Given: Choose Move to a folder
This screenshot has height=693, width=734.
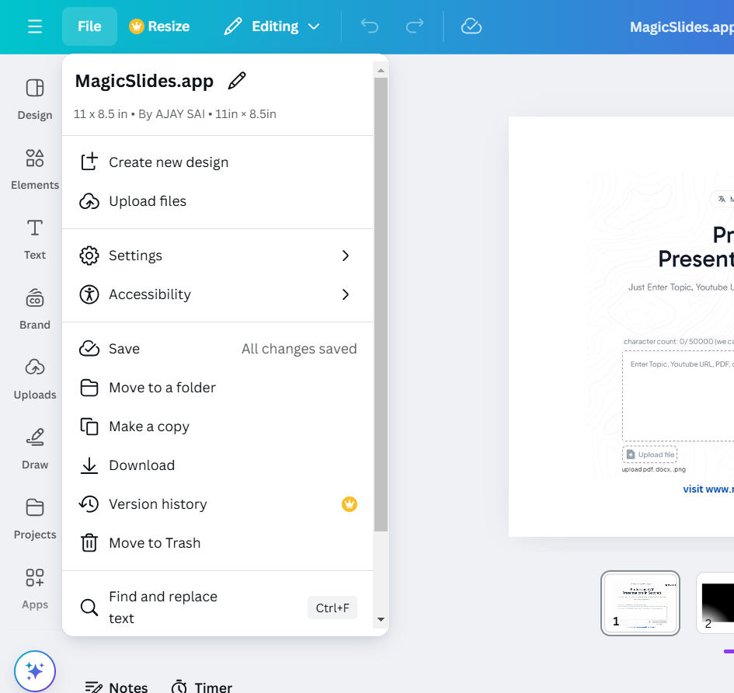Looking at the screenshot, I should [217, 388].
